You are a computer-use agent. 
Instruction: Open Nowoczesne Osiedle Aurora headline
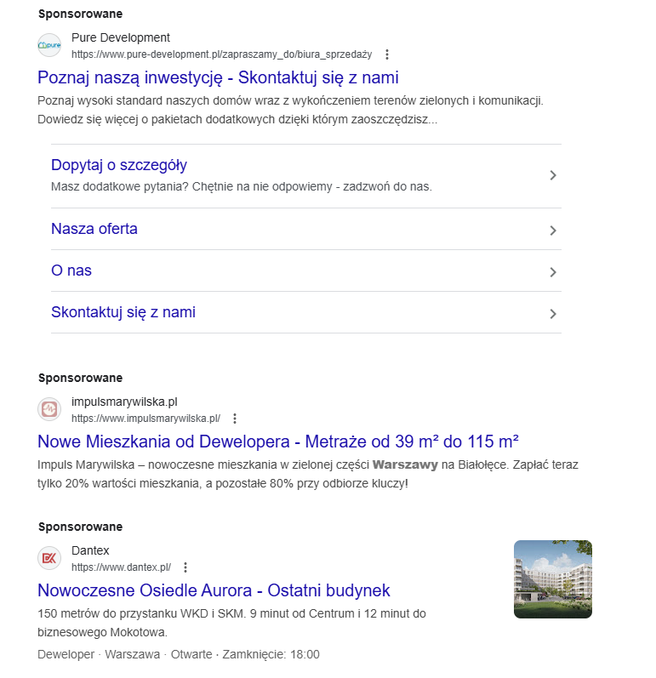coord(214,590)
